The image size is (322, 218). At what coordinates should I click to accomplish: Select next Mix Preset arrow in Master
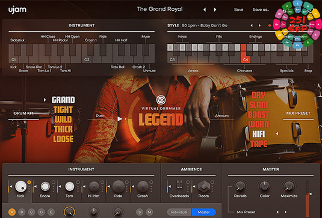pos(285,212)
